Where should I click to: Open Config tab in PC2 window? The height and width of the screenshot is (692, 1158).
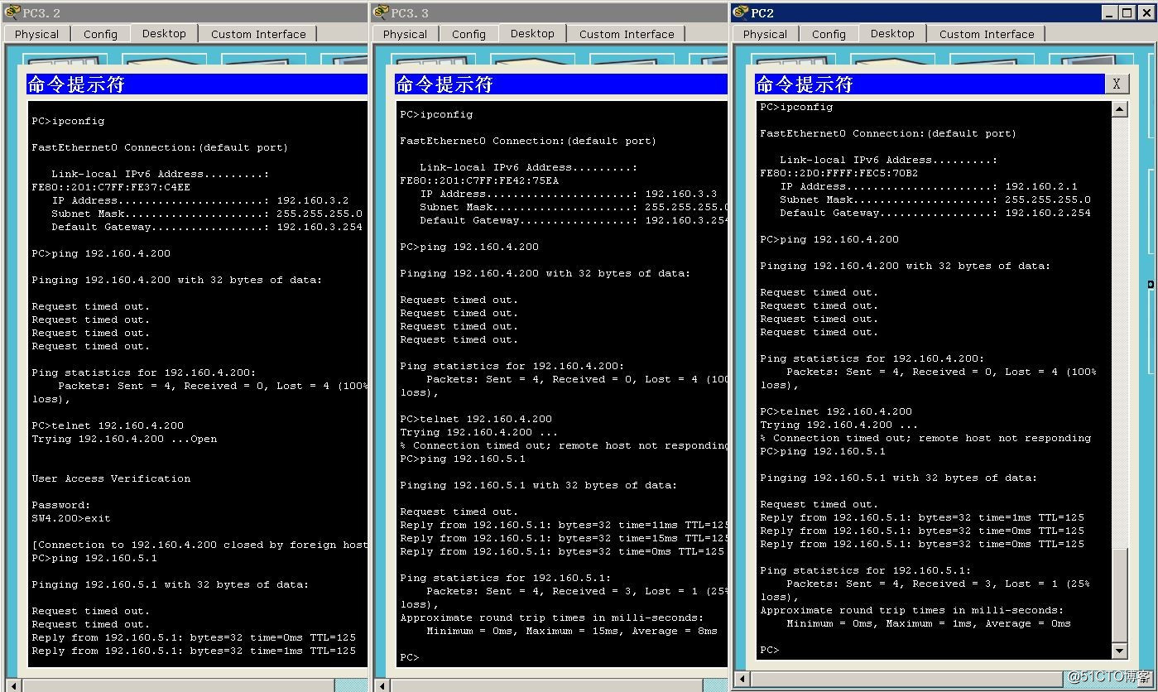[x=829, y=34]
